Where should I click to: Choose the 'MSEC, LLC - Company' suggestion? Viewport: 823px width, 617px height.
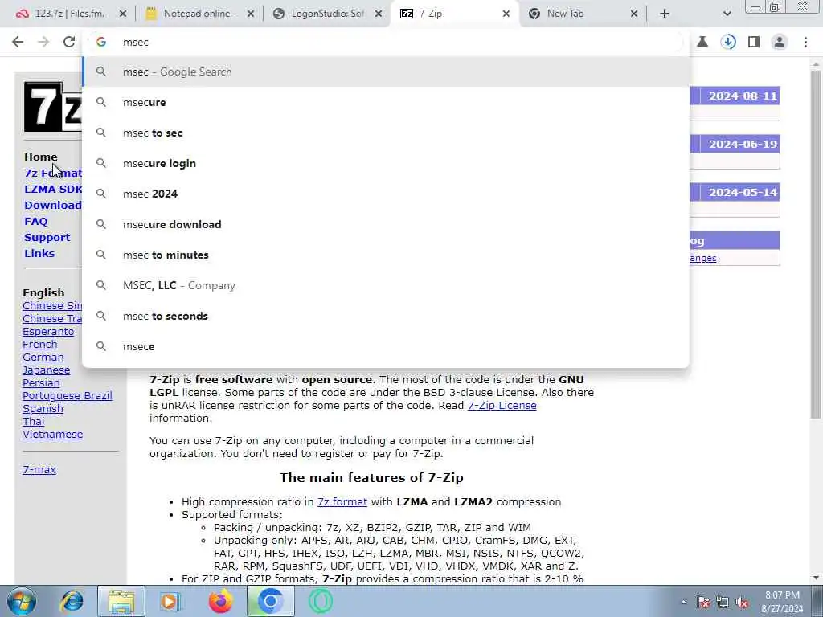(x=386, y=285)
